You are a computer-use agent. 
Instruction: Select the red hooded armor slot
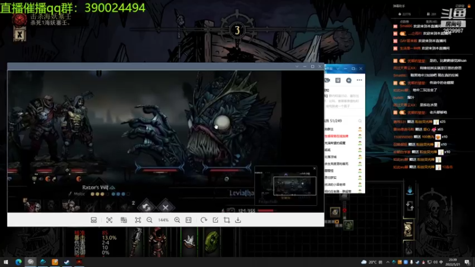tap(157, 242)
